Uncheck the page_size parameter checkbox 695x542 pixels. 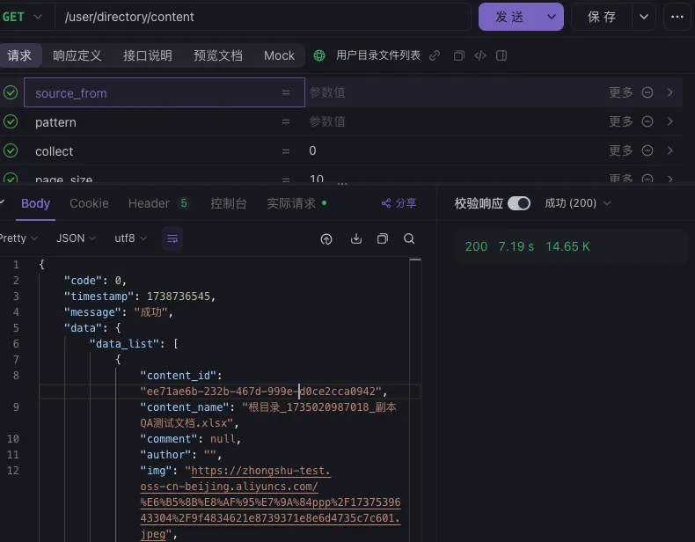[x=11, y=178]
